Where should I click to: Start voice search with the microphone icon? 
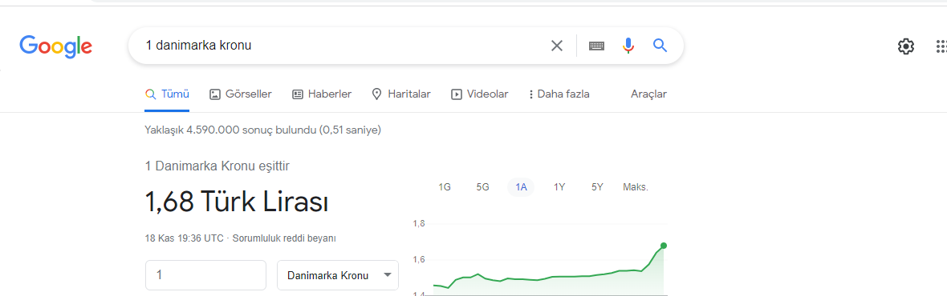point(628,46)
